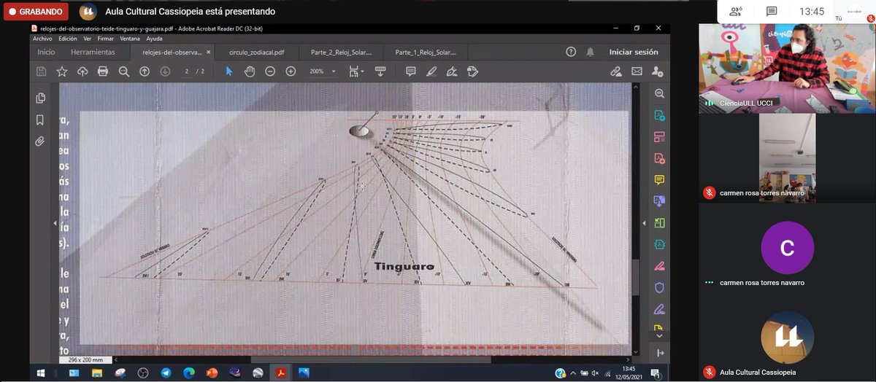Open Telegram from the taskbar
This screenshot has width=876, height=382.
tap(166, 373)
